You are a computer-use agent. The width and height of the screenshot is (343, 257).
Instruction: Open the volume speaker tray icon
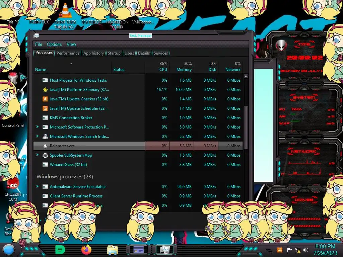(306, 250)
